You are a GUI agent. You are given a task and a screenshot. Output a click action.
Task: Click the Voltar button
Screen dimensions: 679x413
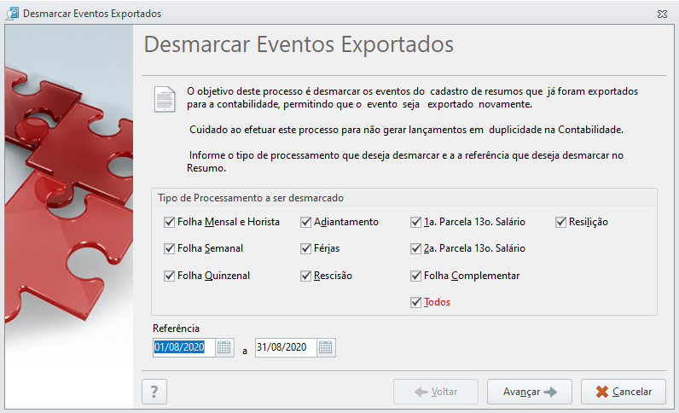(x=436, y=392)
